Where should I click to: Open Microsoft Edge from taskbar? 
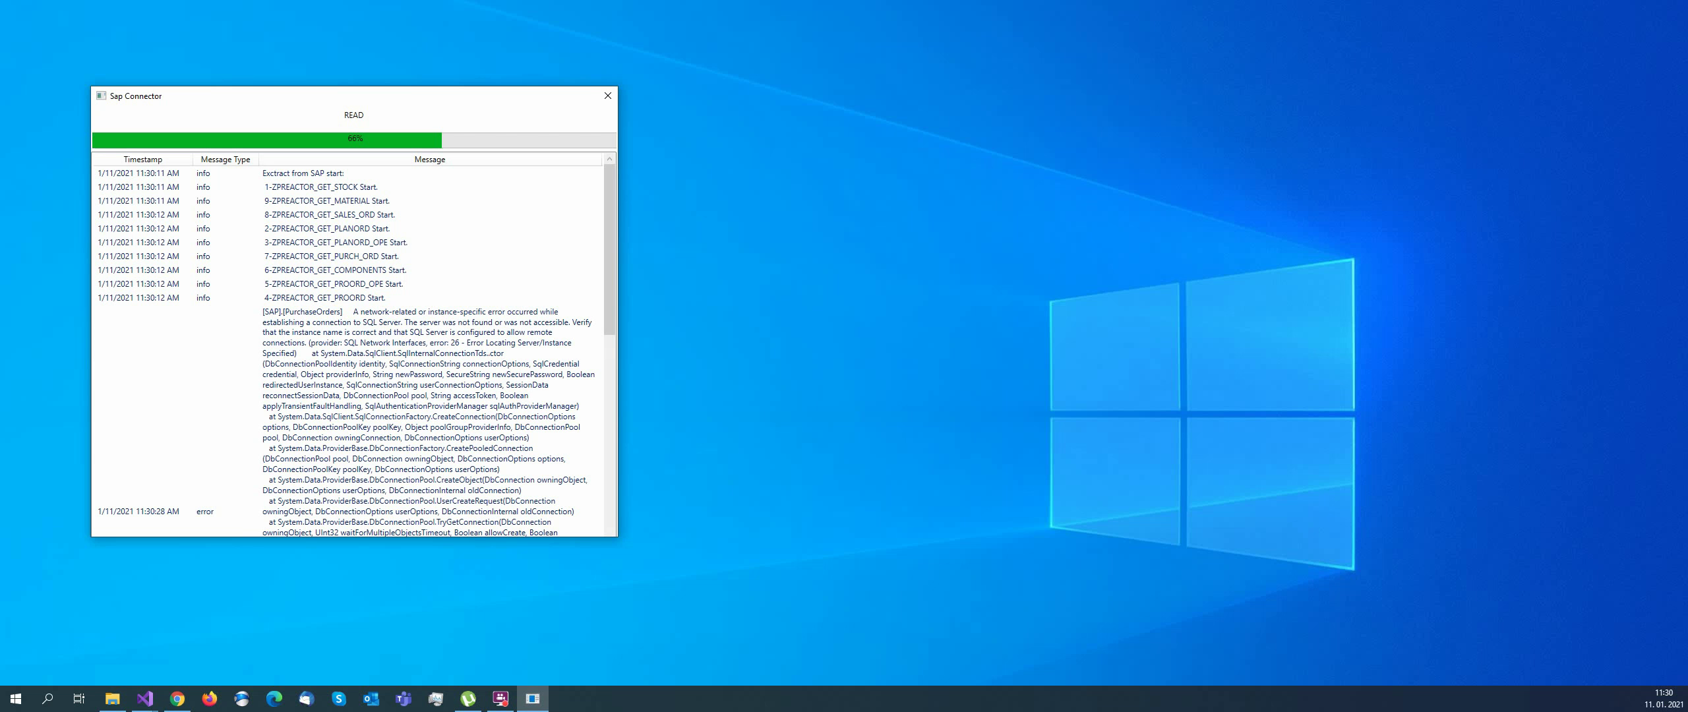click(274, 699)
